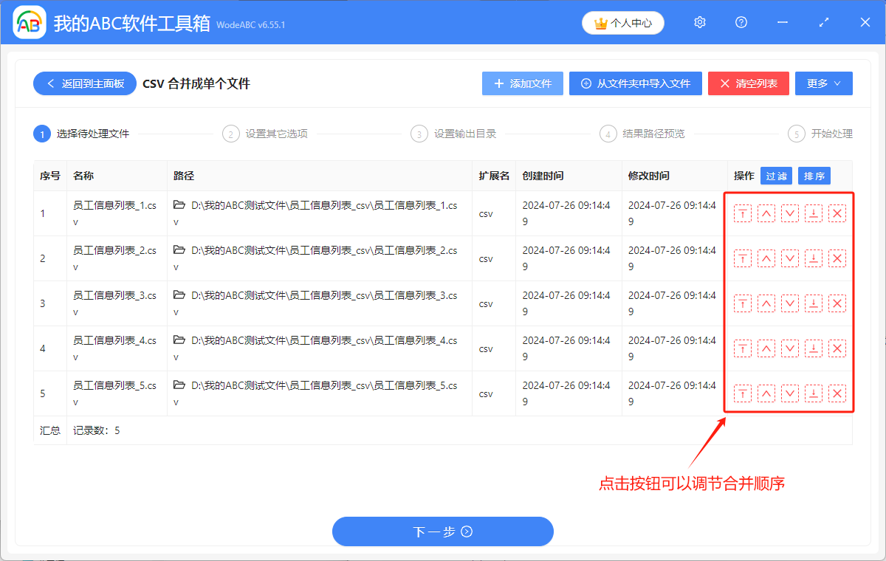Move 员工信息列表_4.csv to the bottom
886x561 pixels.
814,348
